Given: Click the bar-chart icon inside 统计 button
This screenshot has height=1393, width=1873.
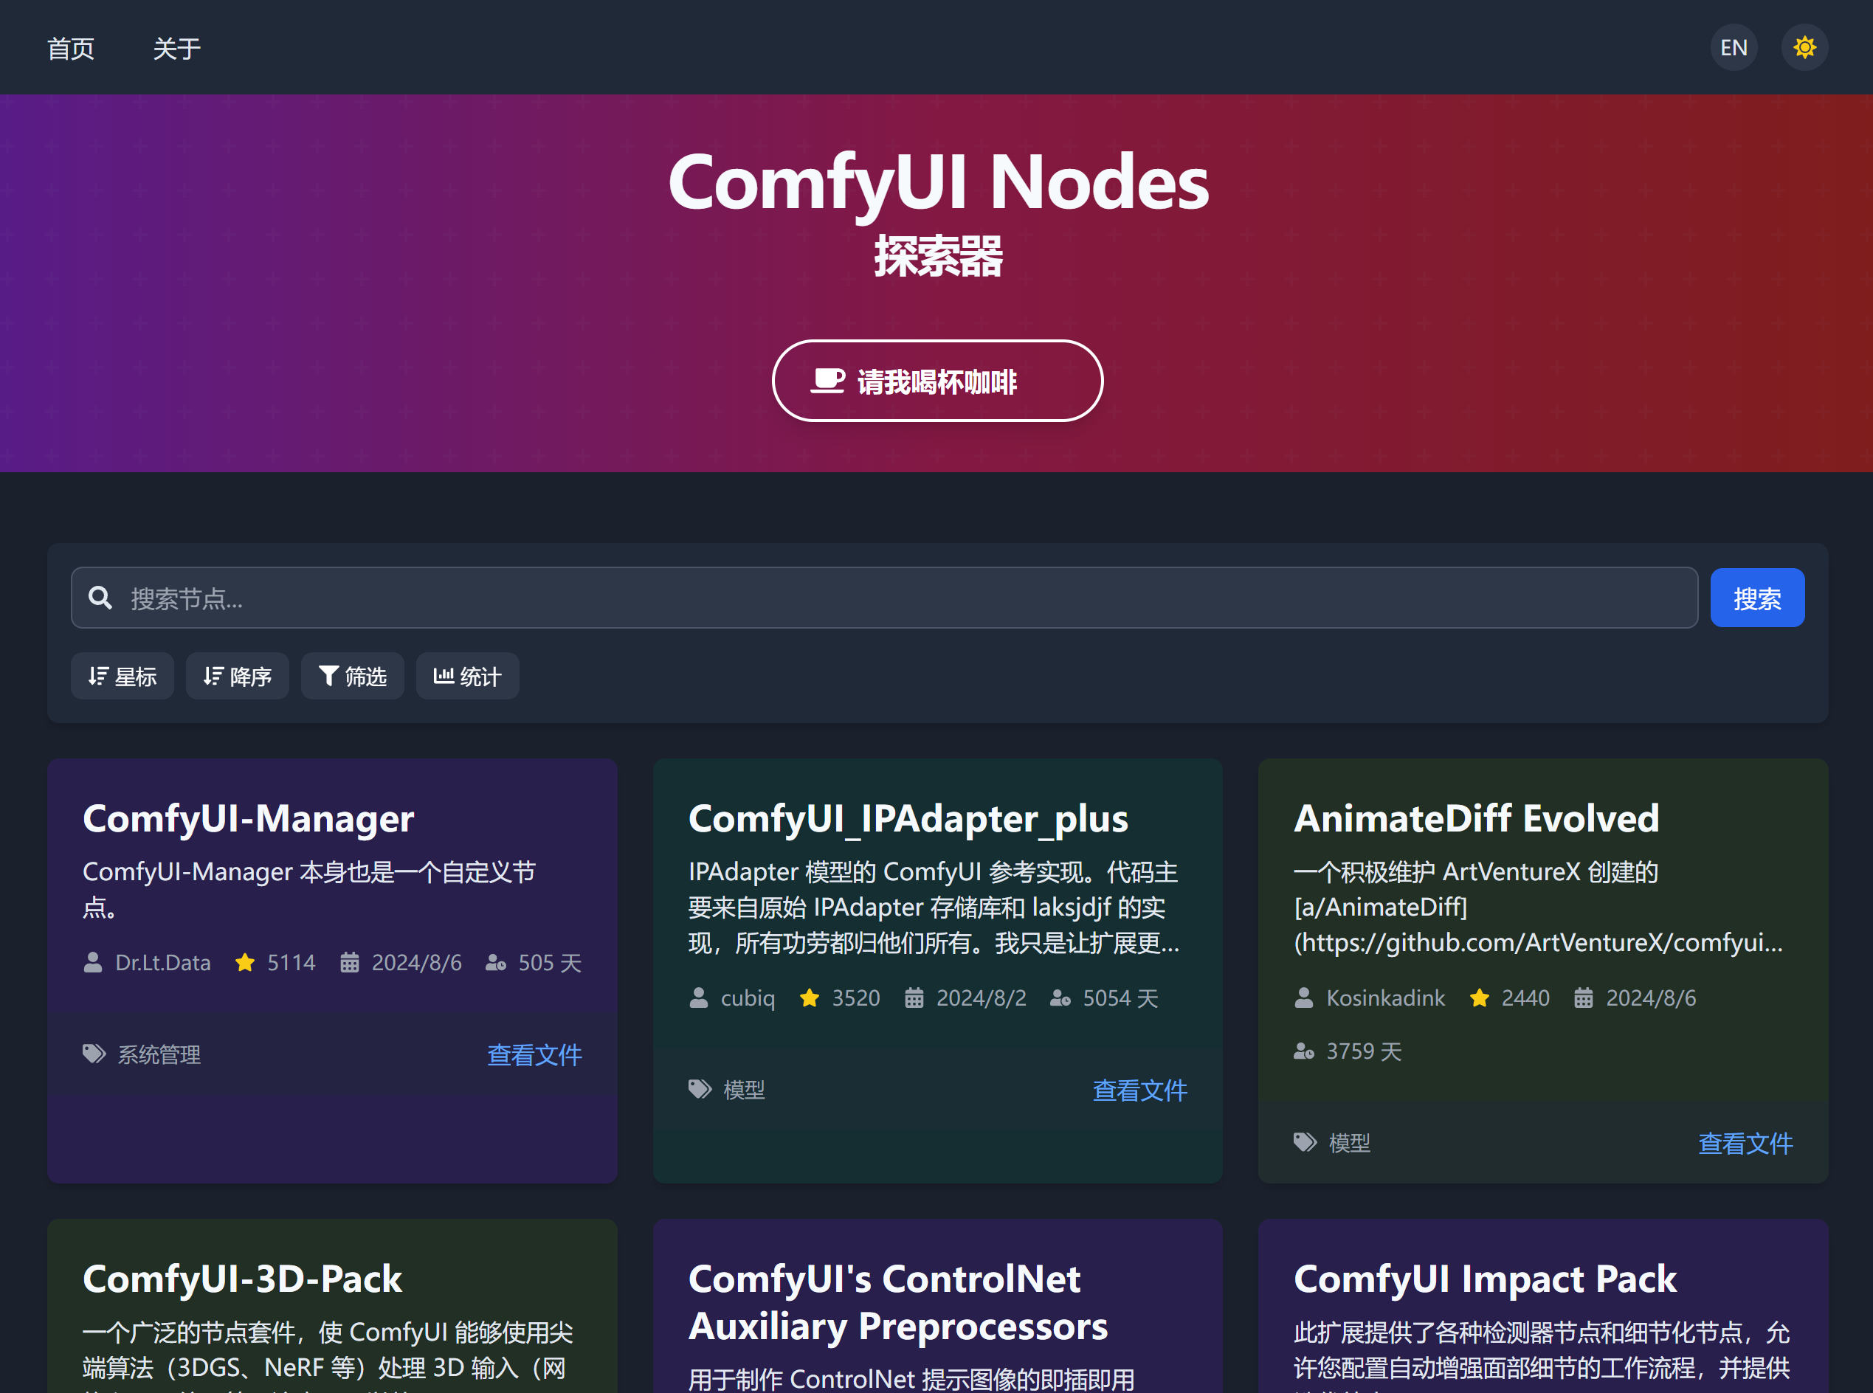Looking at the screenshot, I should [x=444, y=675].
